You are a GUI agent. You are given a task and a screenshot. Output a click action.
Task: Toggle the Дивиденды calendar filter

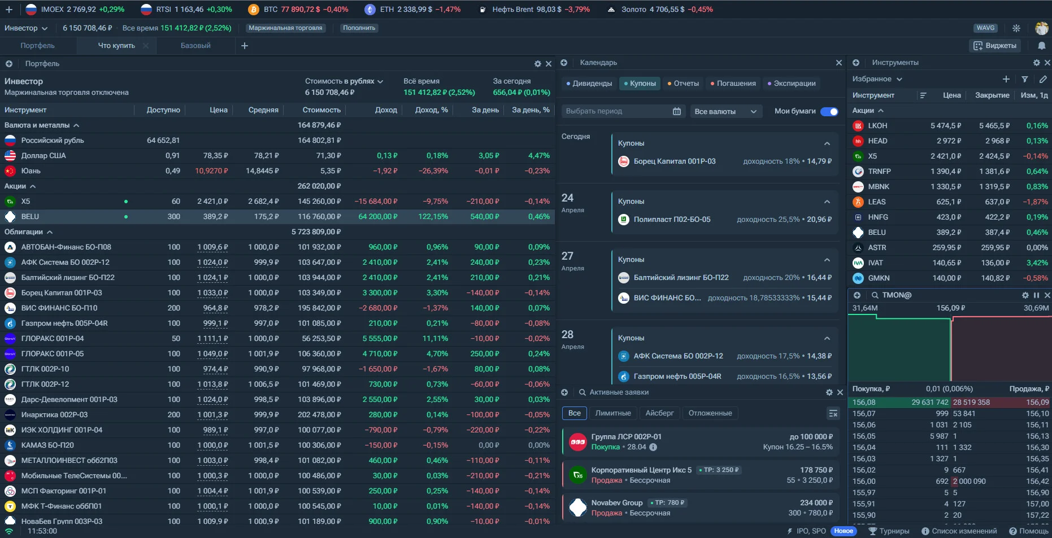tap(589, 84)
